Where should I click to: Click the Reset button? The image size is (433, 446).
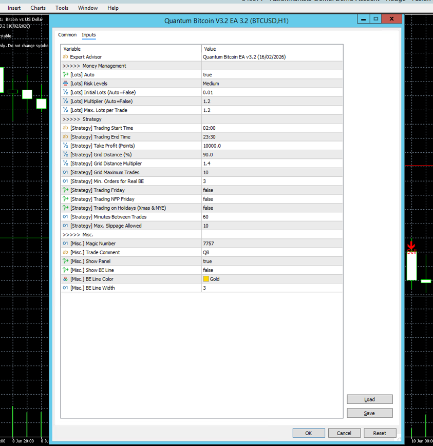pos(380,433)
